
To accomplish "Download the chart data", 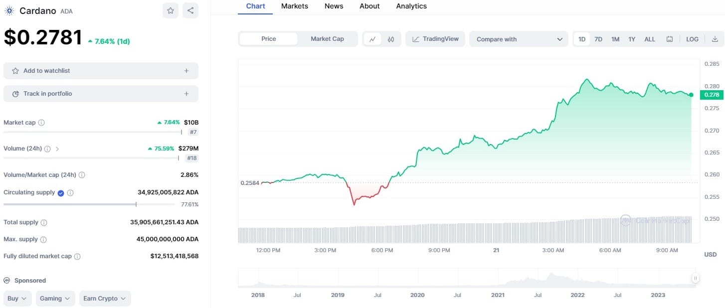I will pyautogui.click(x=715, y=39).
